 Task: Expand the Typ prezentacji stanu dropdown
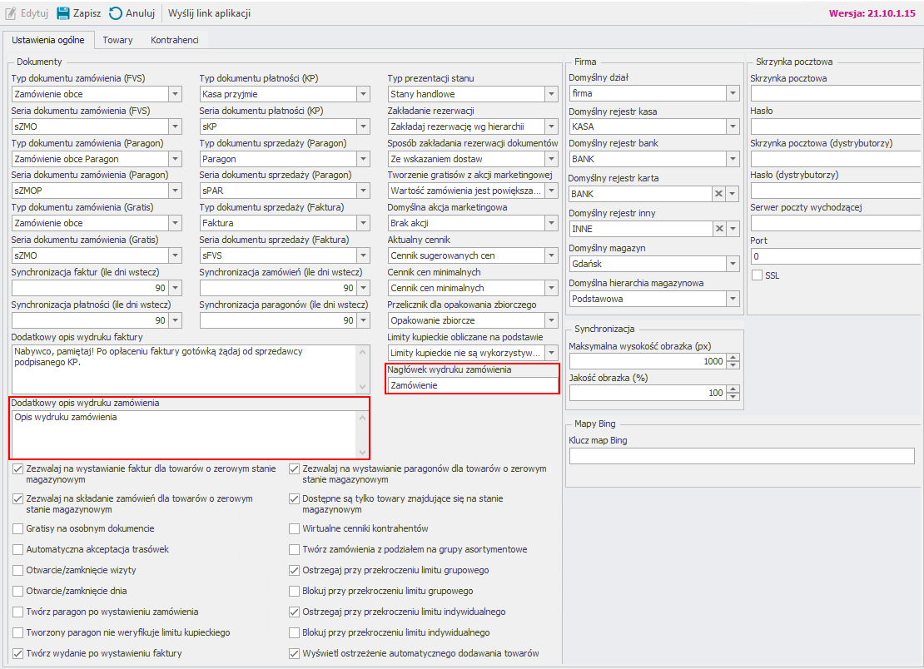[550, 94]
